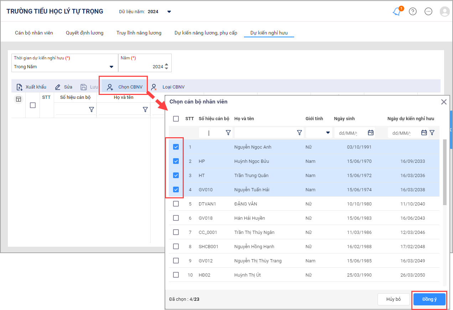Check the Nguyễn Hồng Hạnh row checkbox
This screenshot has height=310, width=453.
[x=176, y=246]
